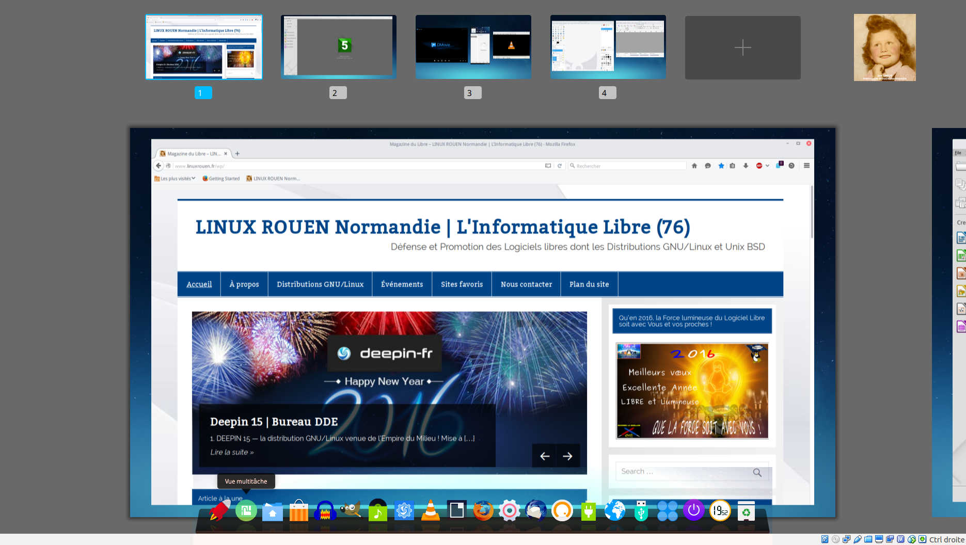
Task: Go to the previous slide with left arrow
Action: 545,456
